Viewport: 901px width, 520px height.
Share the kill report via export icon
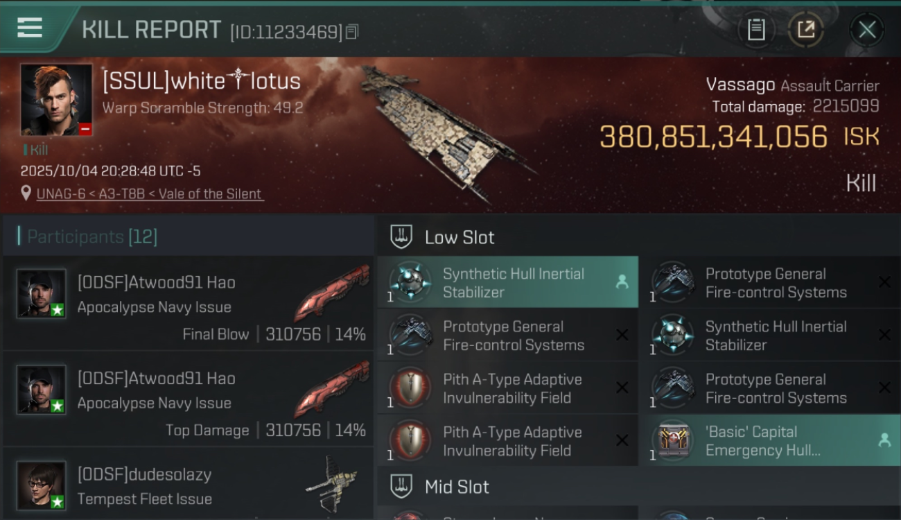[805, 30]
